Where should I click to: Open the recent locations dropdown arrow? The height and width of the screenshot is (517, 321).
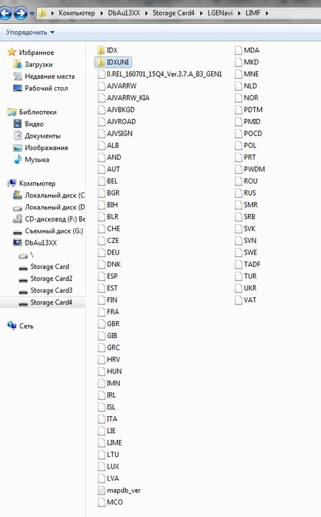tap(32, 14)
